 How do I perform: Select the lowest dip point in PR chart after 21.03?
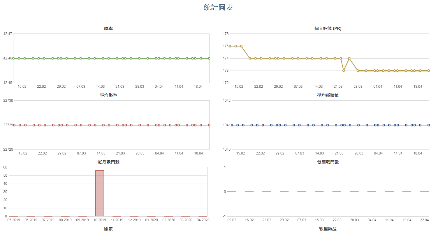(x=344, y=71)
